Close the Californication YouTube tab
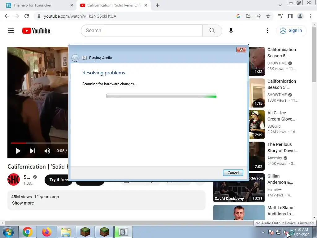Screen dimensions: 317x238 (146, 5)
